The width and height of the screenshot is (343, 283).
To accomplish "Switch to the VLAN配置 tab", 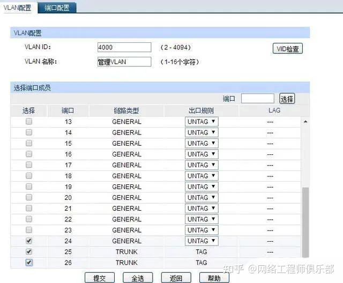I will (x=18, y=8).
